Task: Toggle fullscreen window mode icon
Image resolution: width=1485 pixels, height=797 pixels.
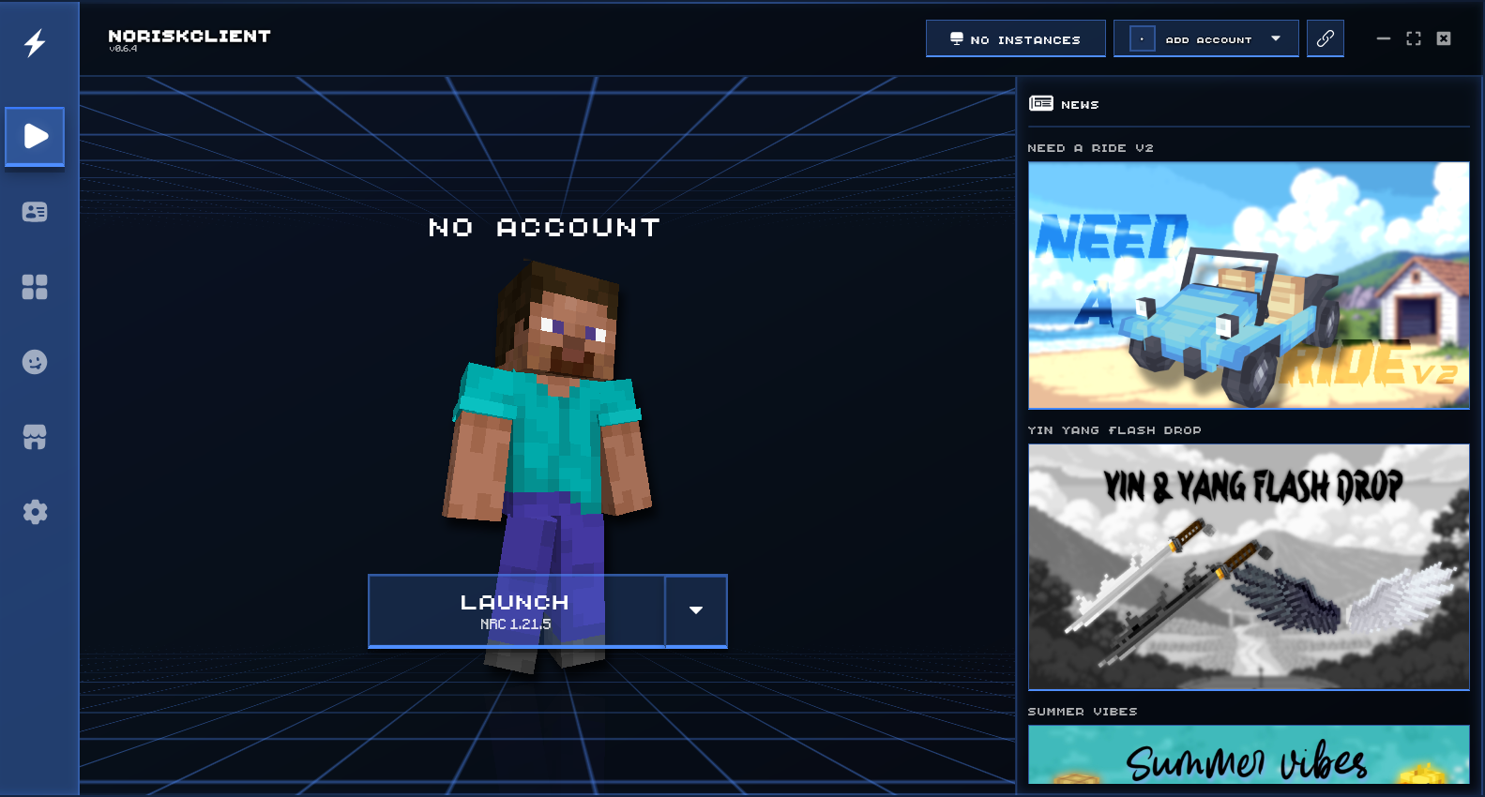Action: (1414, 38)
